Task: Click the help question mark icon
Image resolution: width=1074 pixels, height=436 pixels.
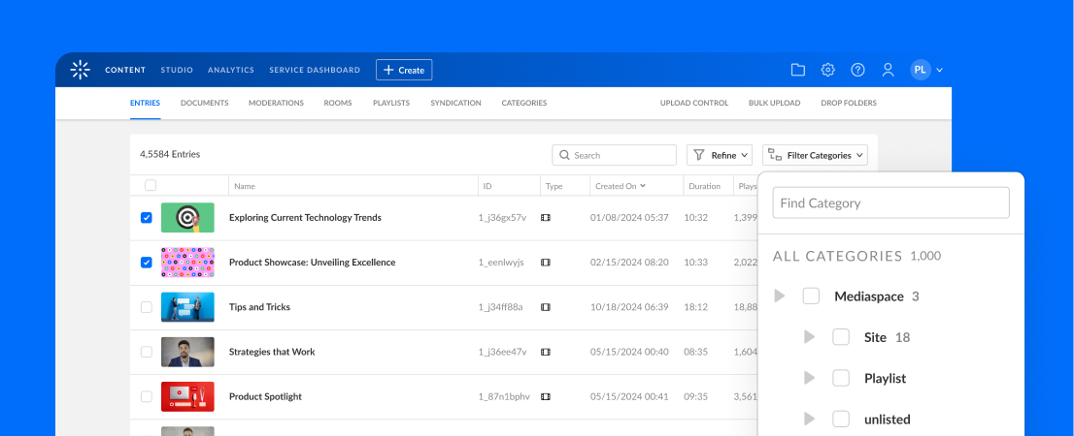Action: point(857,70)
